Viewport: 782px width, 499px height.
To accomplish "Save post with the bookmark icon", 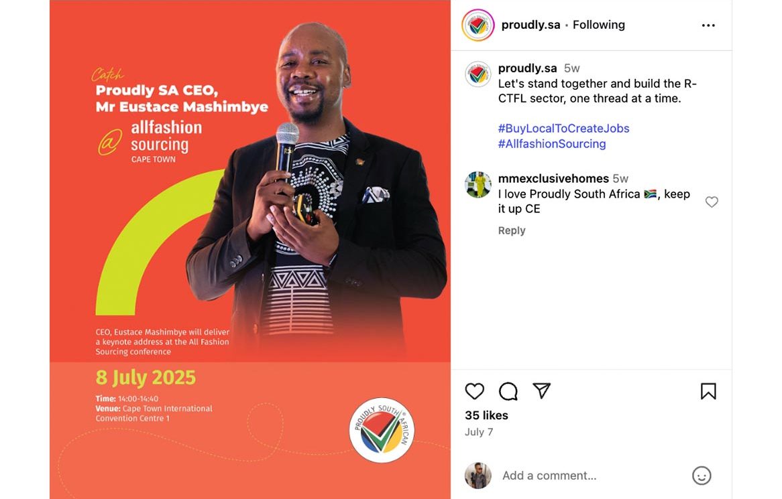I will click(x=708, y=391).
